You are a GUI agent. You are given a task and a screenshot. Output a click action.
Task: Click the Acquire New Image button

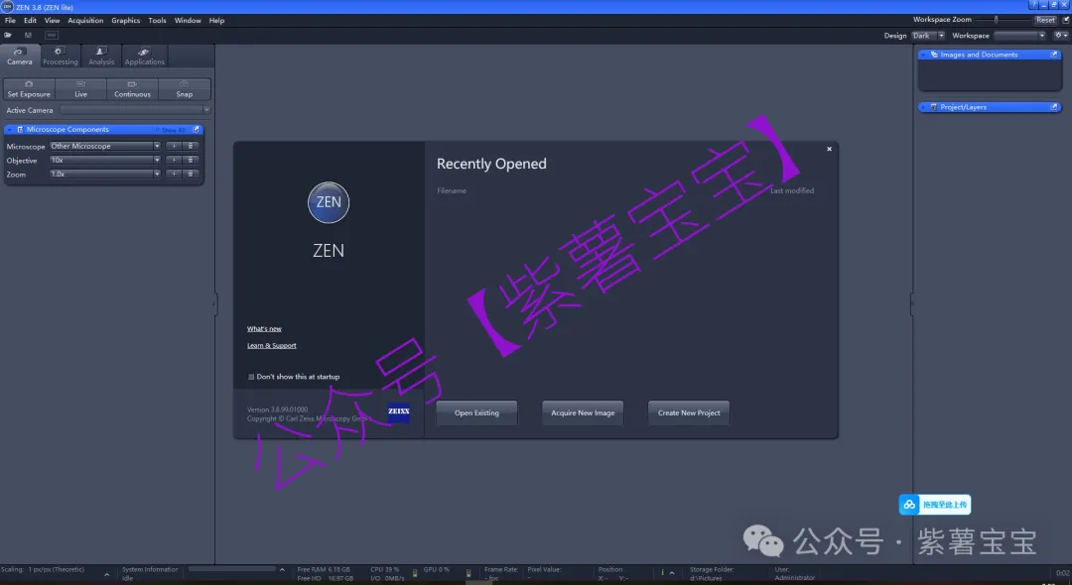tap(583, 412)
